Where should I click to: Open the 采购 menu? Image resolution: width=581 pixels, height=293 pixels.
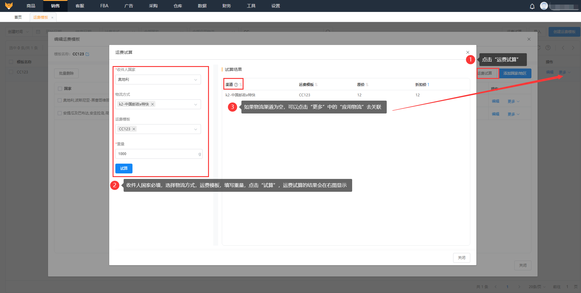pyautogui.click(x=153, y=6)
